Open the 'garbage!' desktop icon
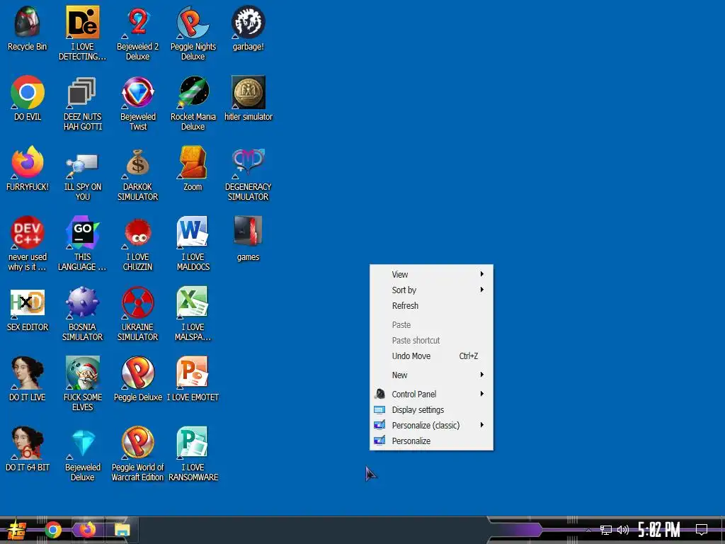This screenshot has height=544, width=725. [249, 28]
